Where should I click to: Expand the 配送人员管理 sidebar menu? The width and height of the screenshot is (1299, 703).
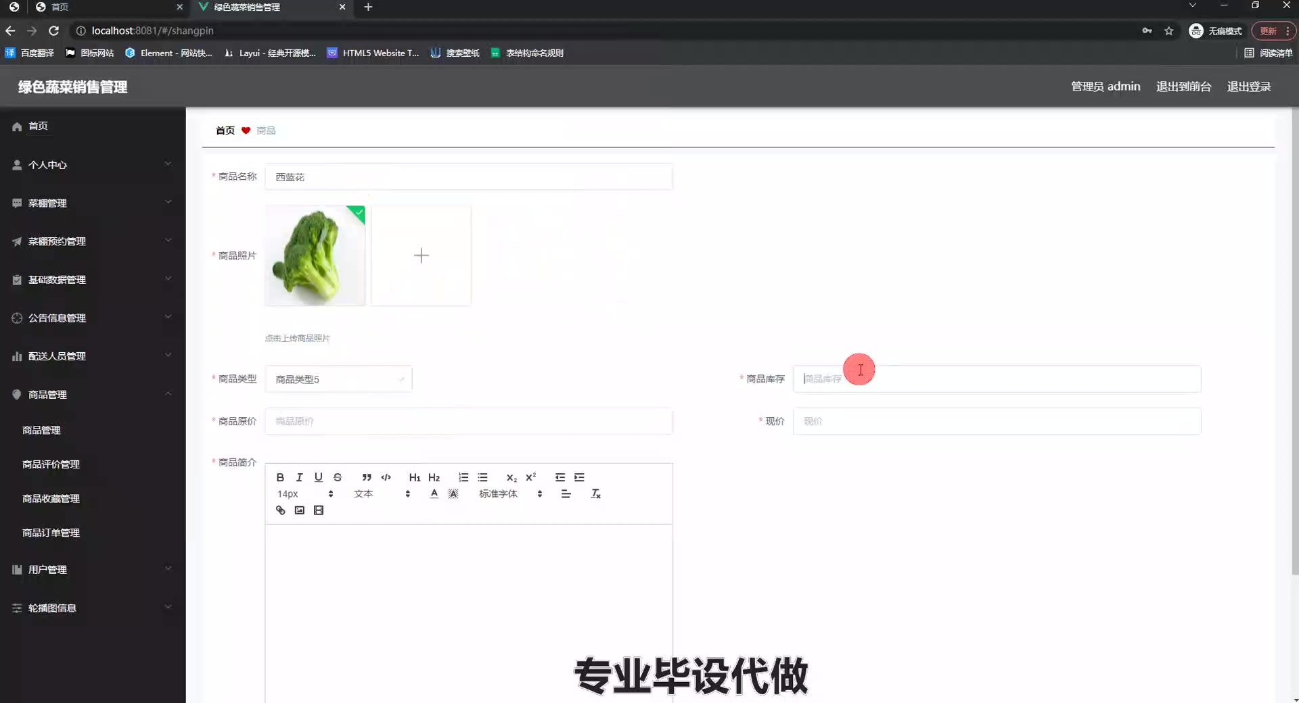pos(93,356)
